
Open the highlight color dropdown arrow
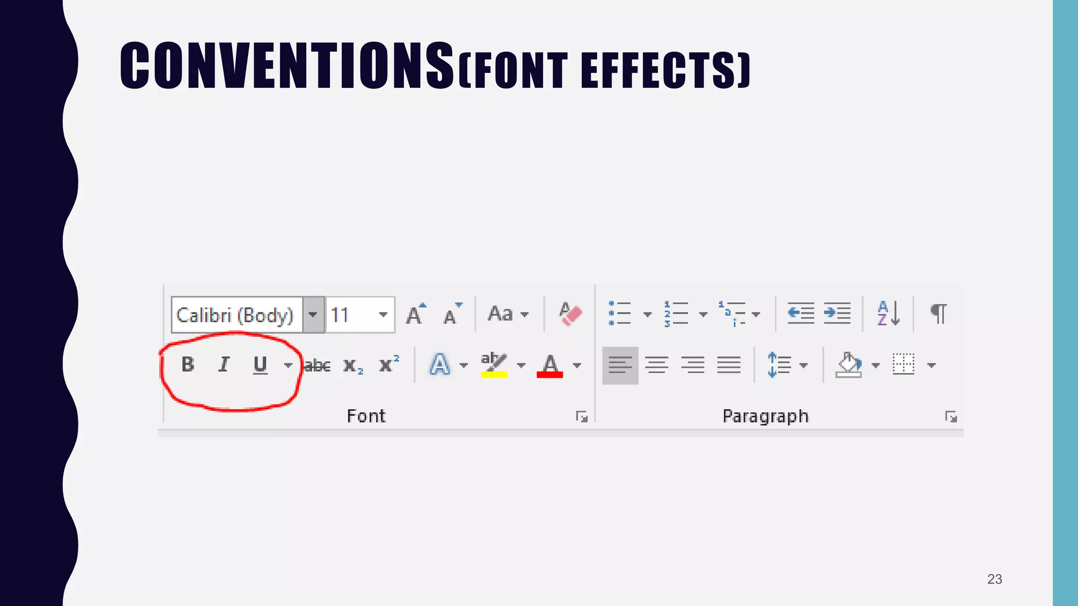521,365
